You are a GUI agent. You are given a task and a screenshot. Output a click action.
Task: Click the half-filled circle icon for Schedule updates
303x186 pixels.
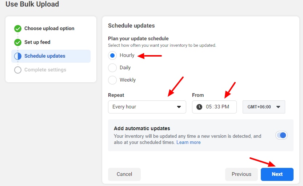[x=18, y=56]
